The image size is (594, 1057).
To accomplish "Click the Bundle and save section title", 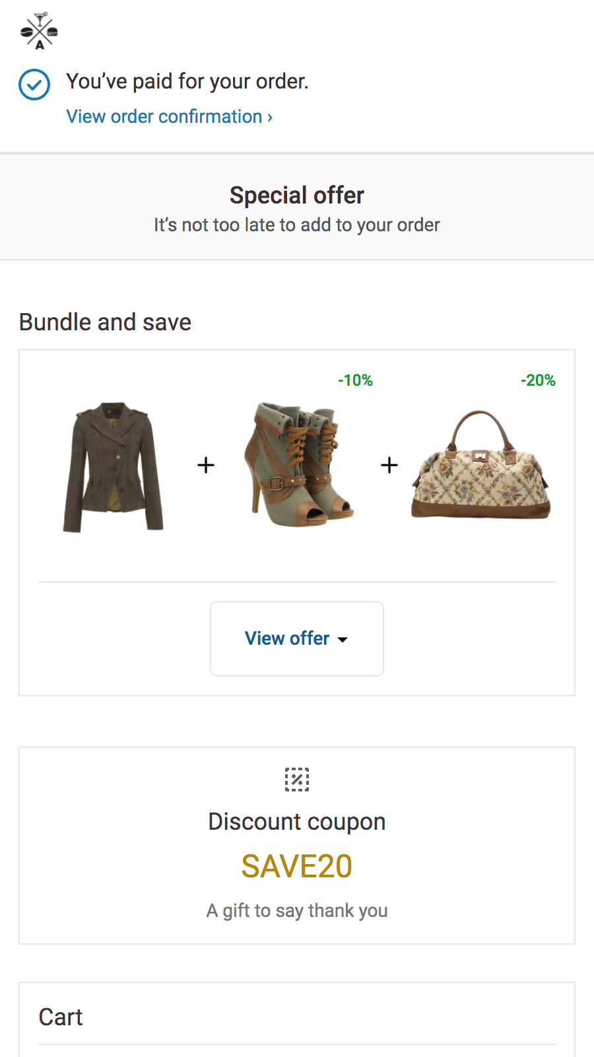I will (x=105, y=322).
